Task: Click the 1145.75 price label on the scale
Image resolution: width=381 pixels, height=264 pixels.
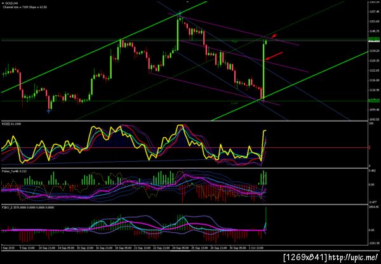Action: (374, 31)
